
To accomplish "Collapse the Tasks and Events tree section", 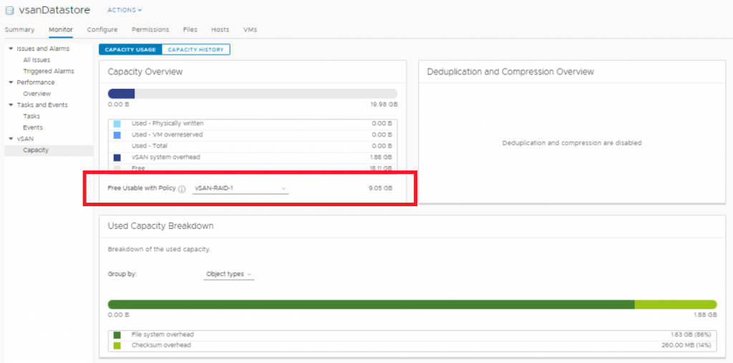I will (x=11, y=105).
